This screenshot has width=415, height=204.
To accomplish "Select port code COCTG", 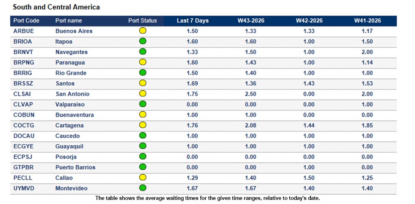I will pos(24,125).
